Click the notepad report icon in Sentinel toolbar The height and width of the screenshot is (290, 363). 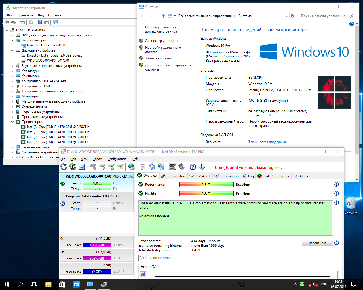(x=143, y=167)
